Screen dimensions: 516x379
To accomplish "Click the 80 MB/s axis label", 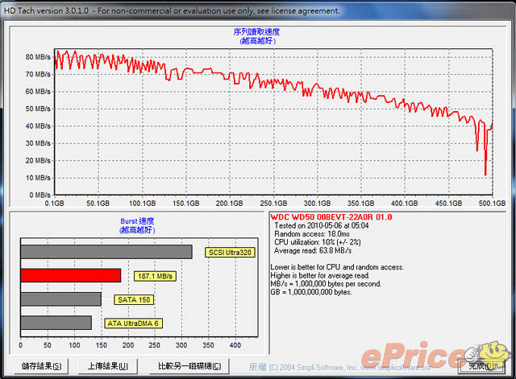I will pos(38,57).
